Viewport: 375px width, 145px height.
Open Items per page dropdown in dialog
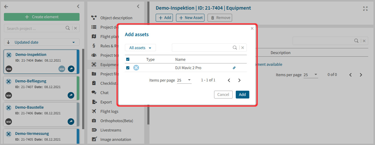click(x=184, y=80)
